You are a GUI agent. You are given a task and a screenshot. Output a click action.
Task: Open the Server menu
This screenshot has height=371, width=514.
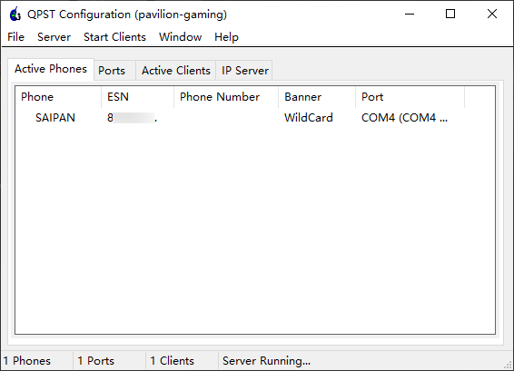(x=54, y=37)
